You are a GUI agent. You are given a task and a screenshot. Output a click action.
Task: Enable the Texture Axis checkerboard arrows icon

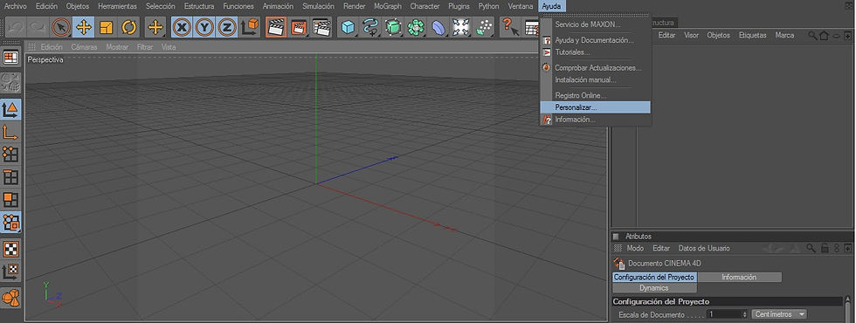pos(10,271)
